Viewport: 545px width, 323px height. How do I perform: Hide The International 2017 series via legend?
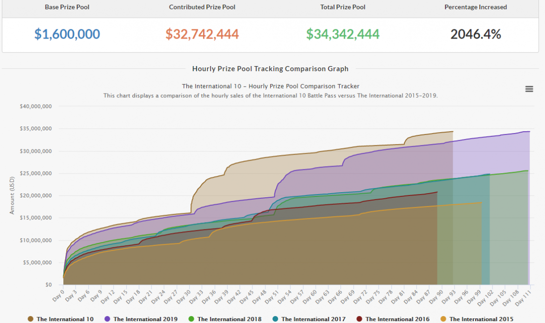(313, 319)
